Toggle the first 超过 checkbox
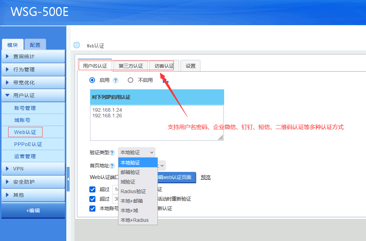The height and width of the screenshot is (241, 366). tap(93, 189)
